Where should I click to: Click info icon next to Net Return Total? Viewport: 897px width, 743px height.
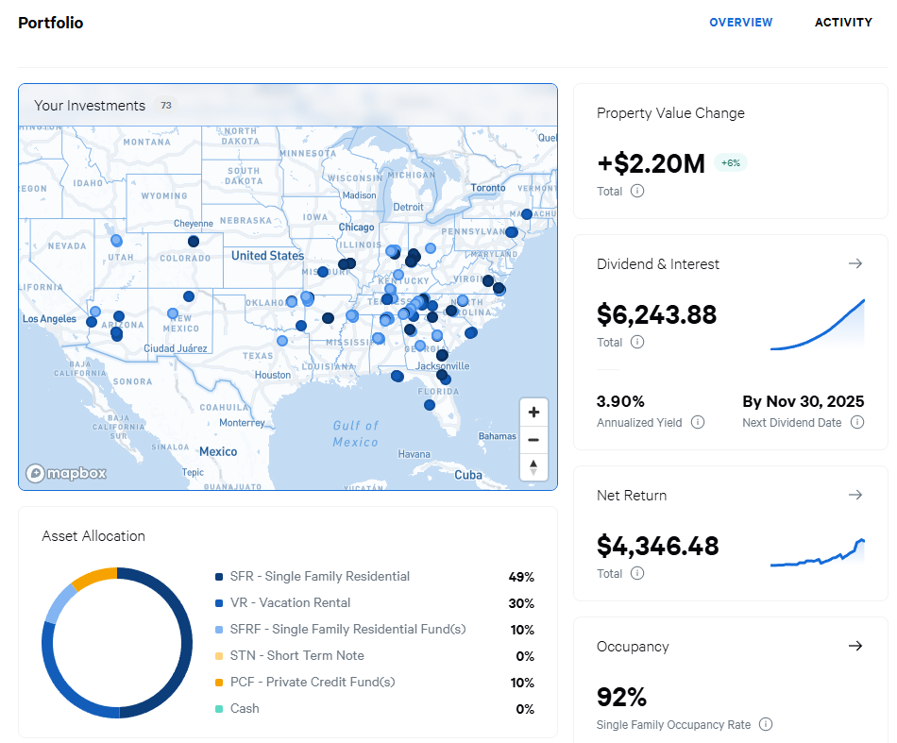pyautogui.click(x=637, y=573)
